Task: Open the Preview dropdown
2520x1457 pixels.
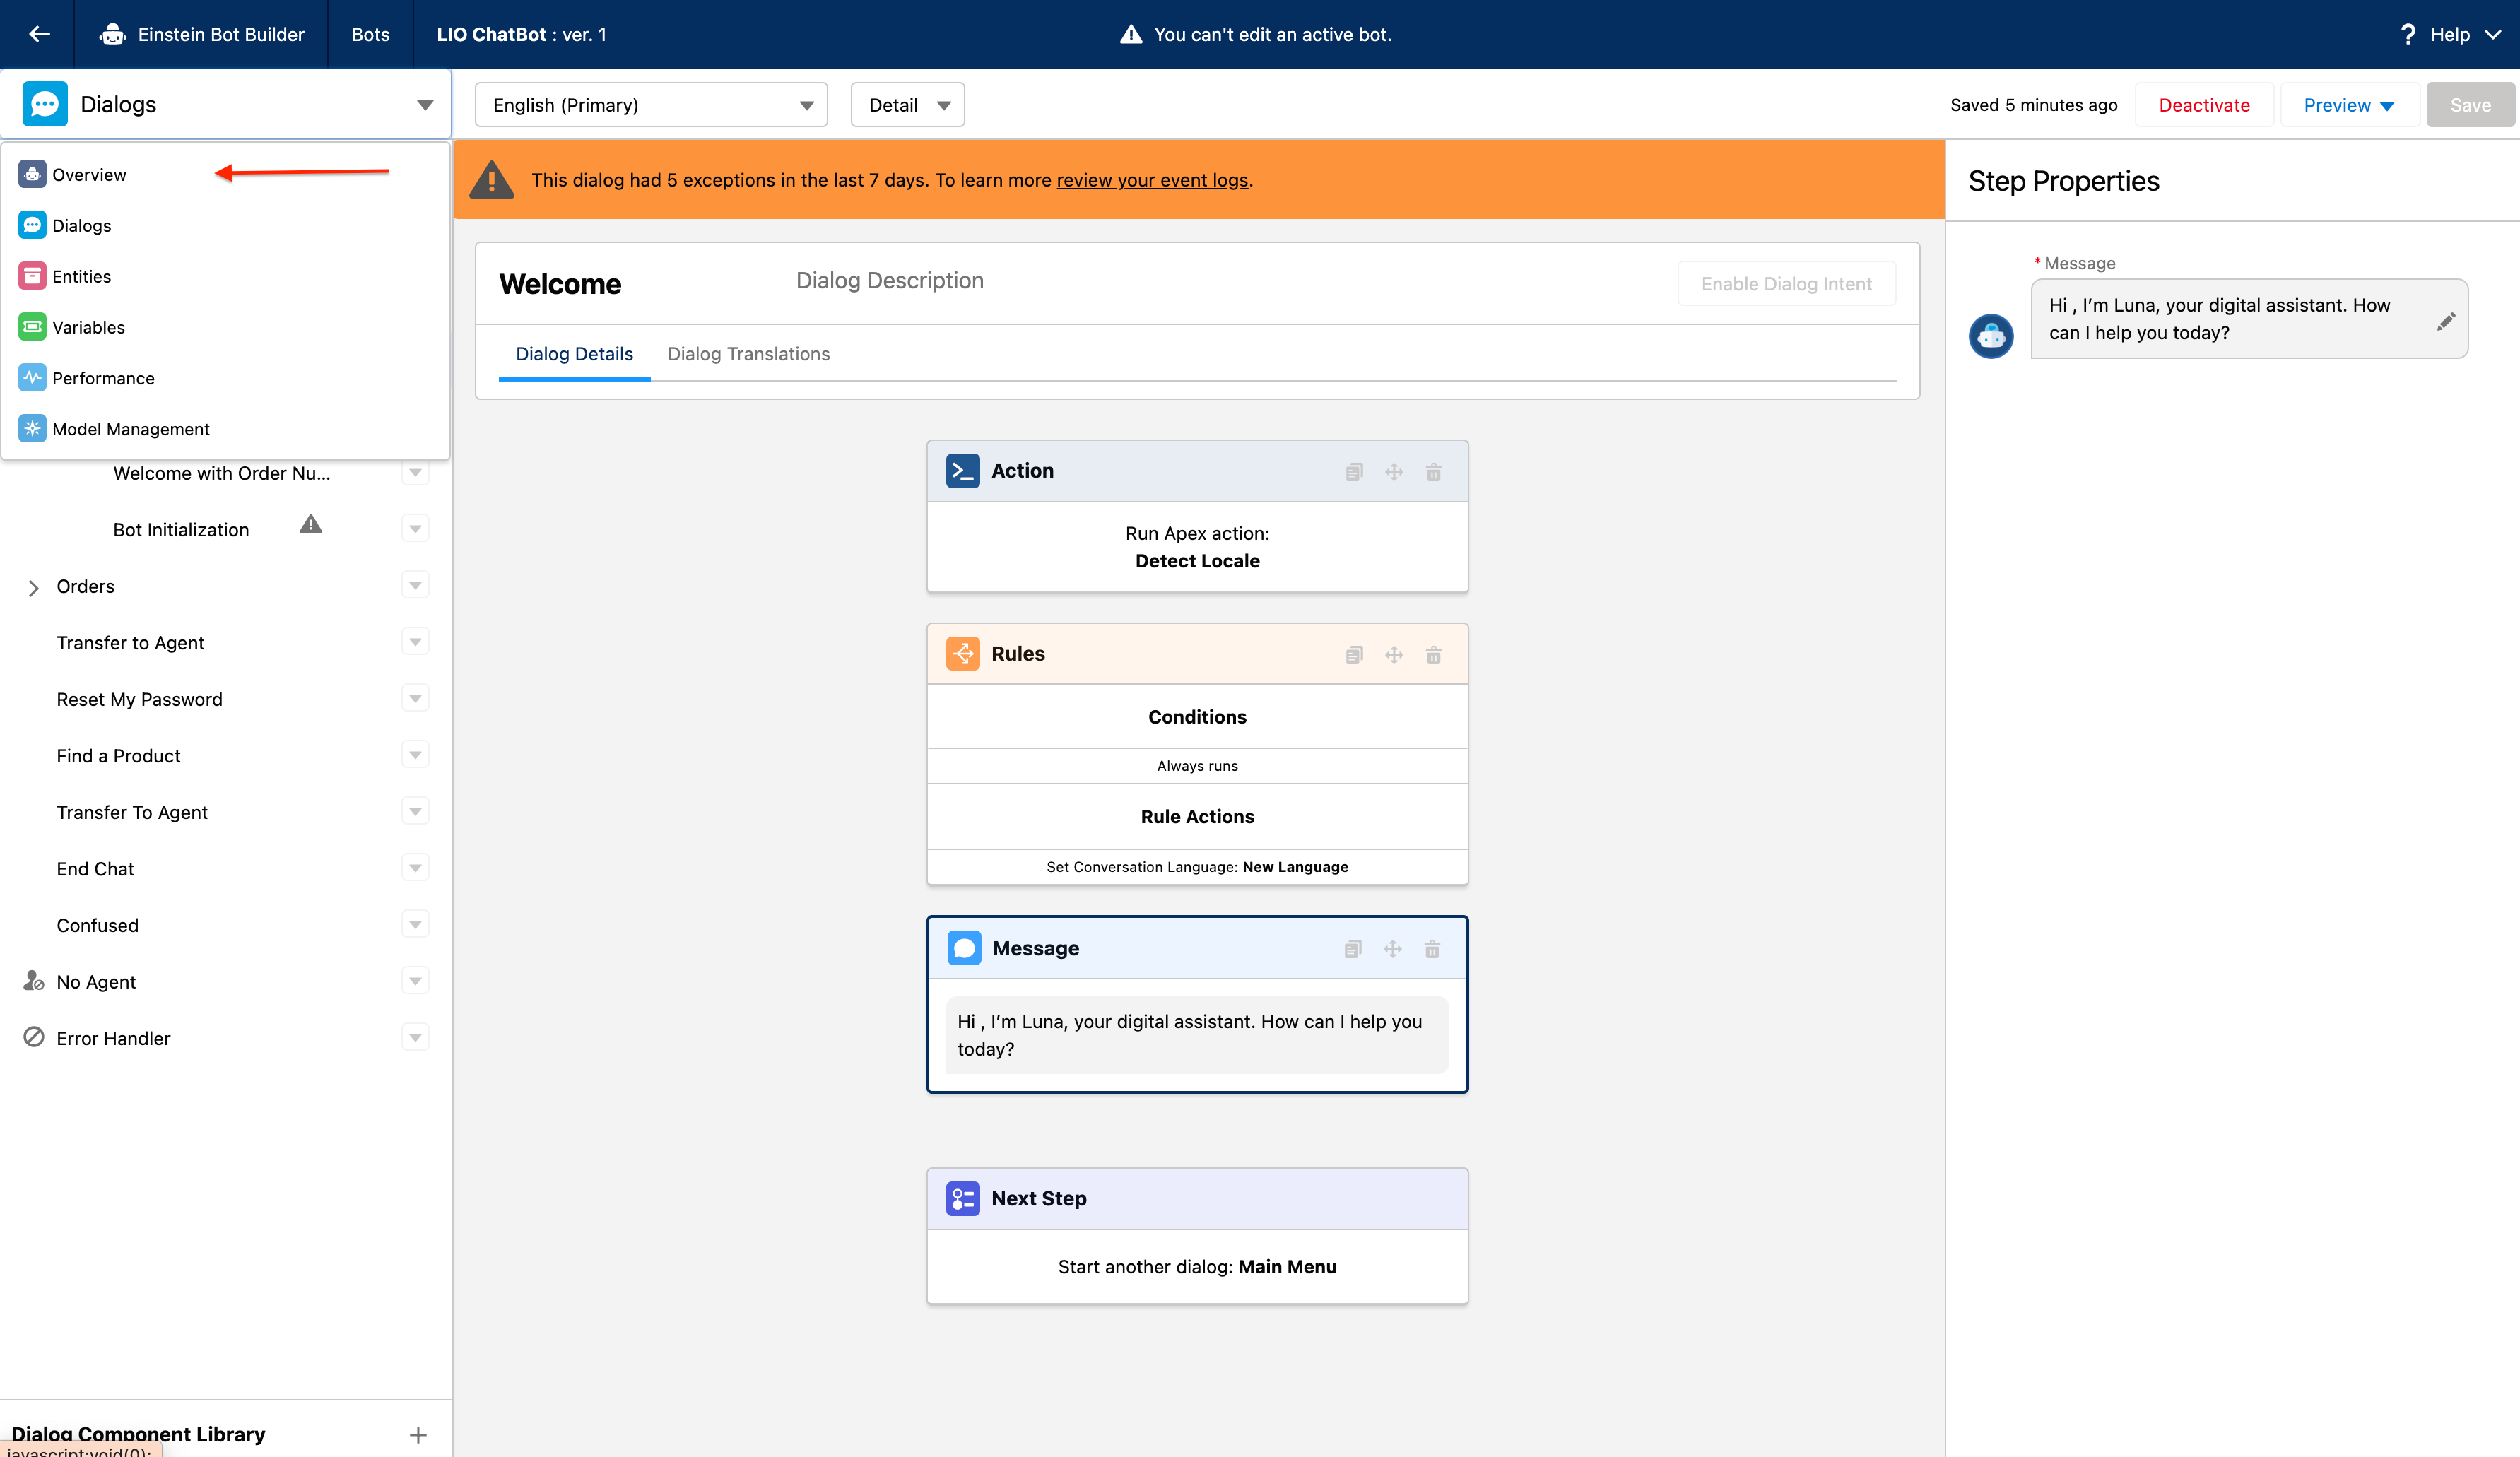Action: click(x=2348, y=105)
